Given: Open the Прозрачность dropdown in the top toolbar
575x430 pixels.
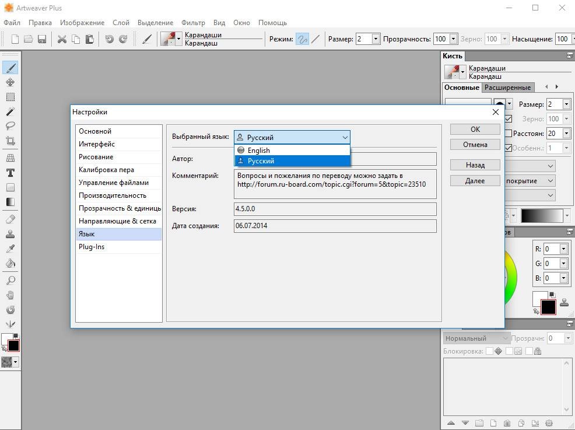Looking at the screenshot, I should point(454,39).
